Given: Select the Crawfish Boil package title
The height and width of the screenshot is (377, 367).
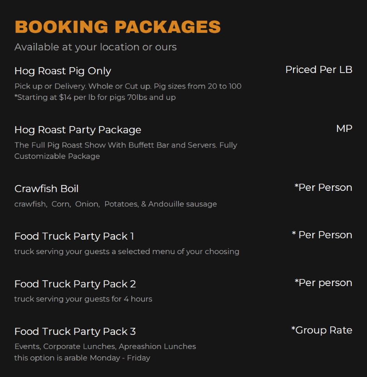Looking at the screenshot, I should [x=46, y=189].
